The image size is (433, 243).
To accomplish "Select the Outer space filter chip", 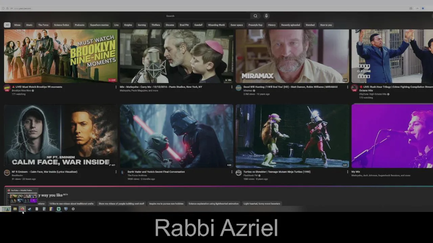I will click(x=237, y=25).
